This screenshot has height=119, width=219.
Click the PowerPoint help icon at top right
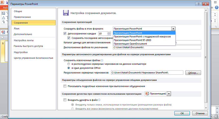217,7
